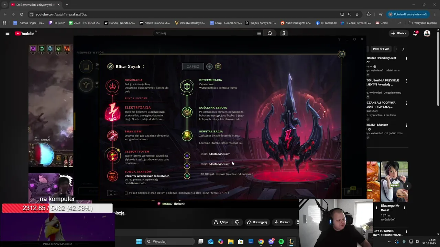The width and height of the screenshot is (440, 247).
Task: Click the health scaling shard icon
Action: click(x=187, y=176)
